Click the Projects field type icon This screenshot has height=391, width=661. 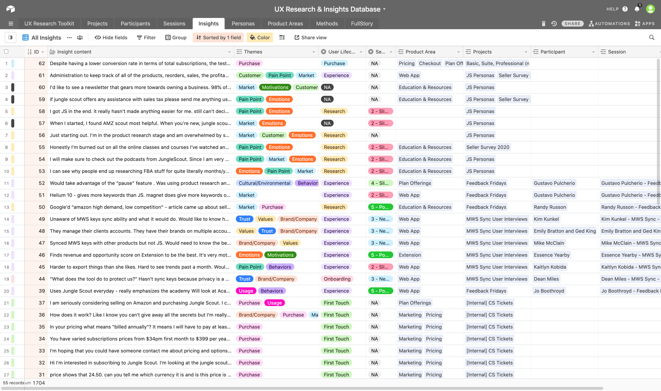pos(468,52)
